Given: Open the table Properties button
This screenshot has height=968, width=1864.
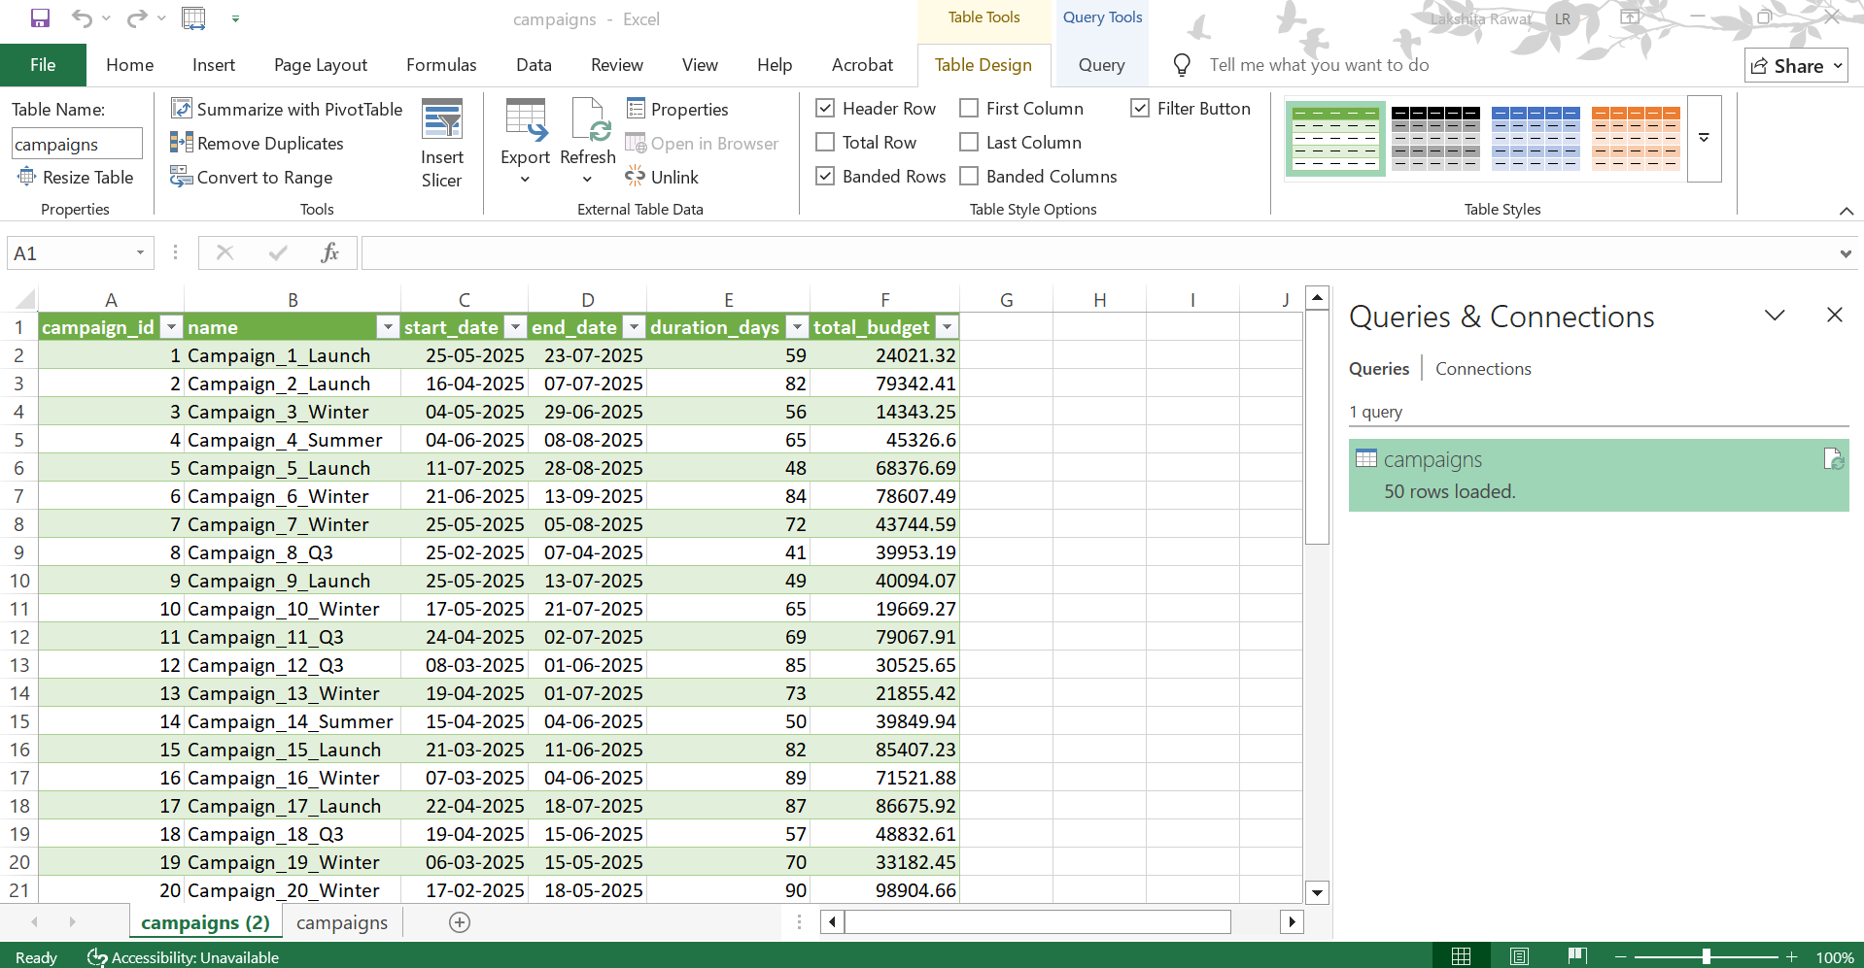Looking at the screenshot, I should tap(677, 109).
